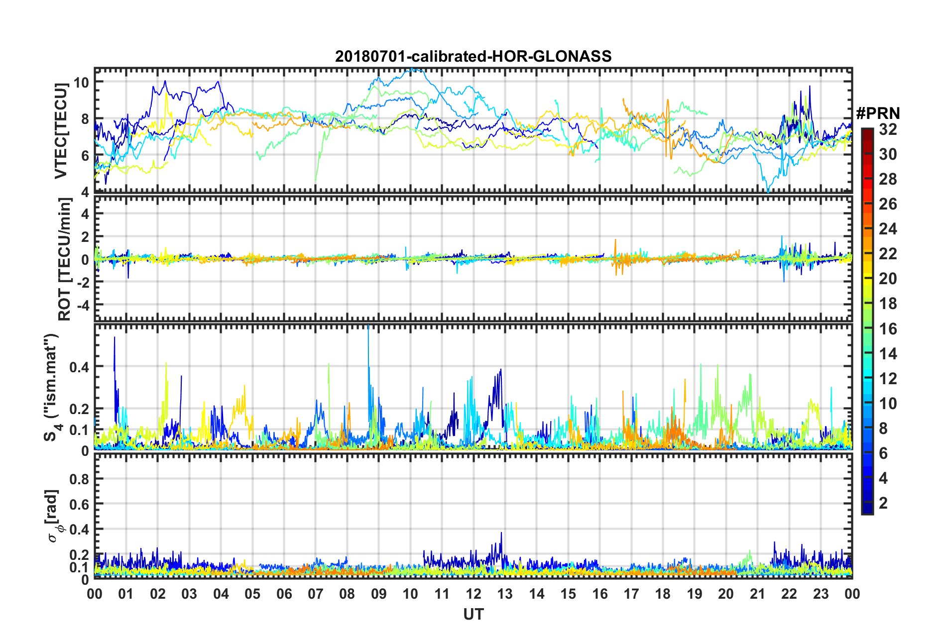
Task: Click the sigma phi [rad] axis label
Action: (x=53, y=516)
